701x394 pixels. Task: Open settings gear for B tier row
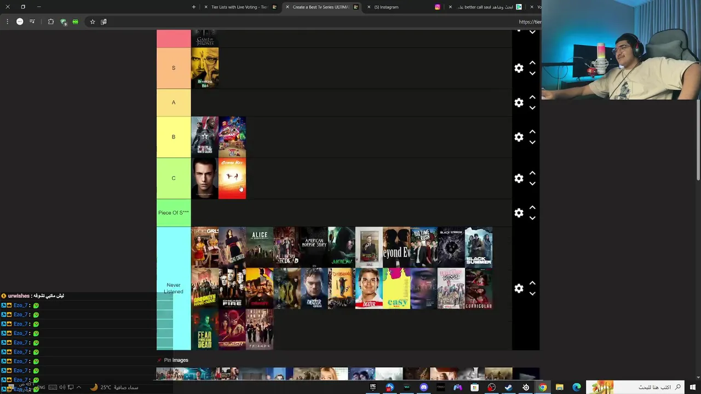point(519,137)
